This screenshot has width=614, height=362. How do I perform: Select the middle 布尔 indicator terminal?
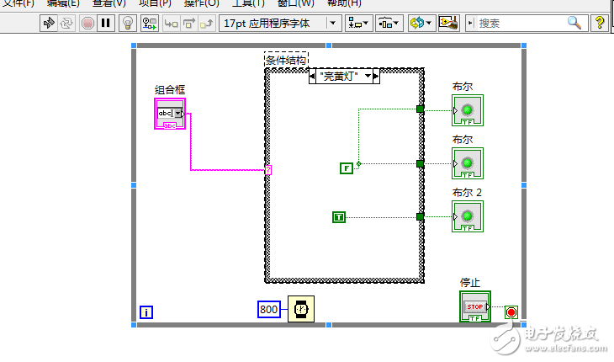tap(468, 163)
